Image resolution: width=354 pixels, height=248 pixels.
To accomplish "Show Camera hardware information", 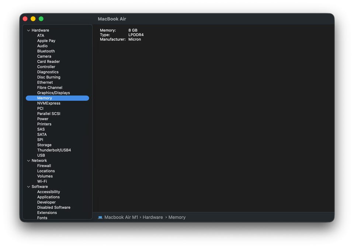I will [x=44, y=56].
